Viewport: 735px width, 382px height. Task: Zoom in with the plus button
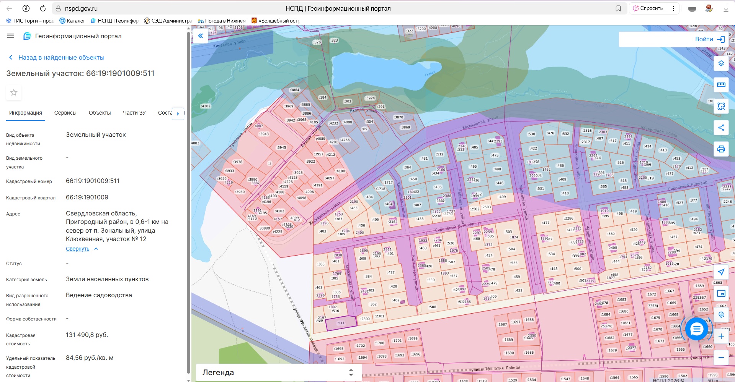(721, 336)
